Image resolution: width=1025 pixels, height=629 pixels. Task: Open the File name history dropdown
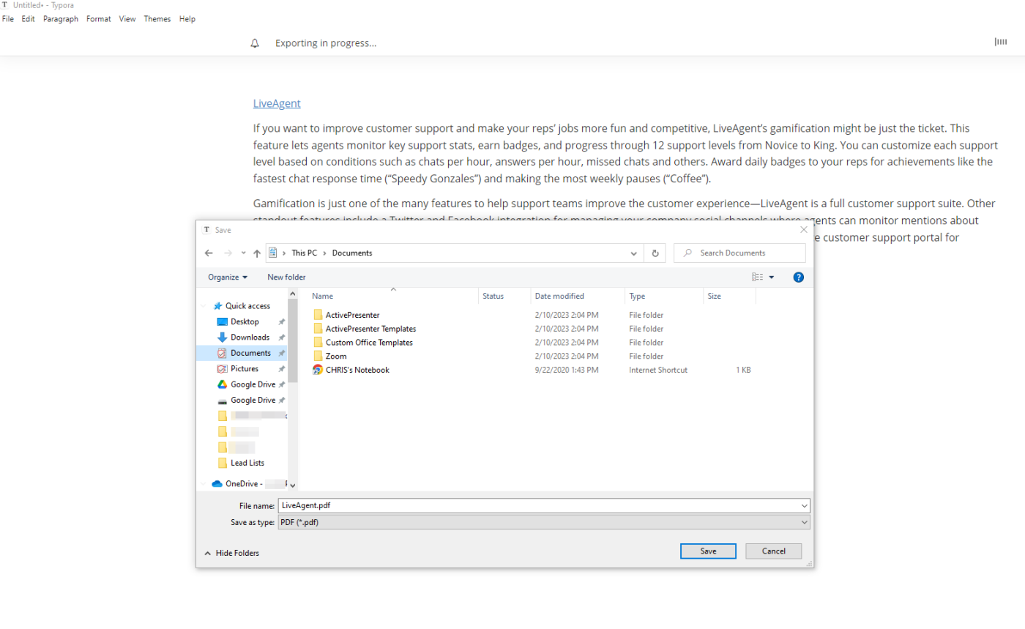tap(805, 505)
